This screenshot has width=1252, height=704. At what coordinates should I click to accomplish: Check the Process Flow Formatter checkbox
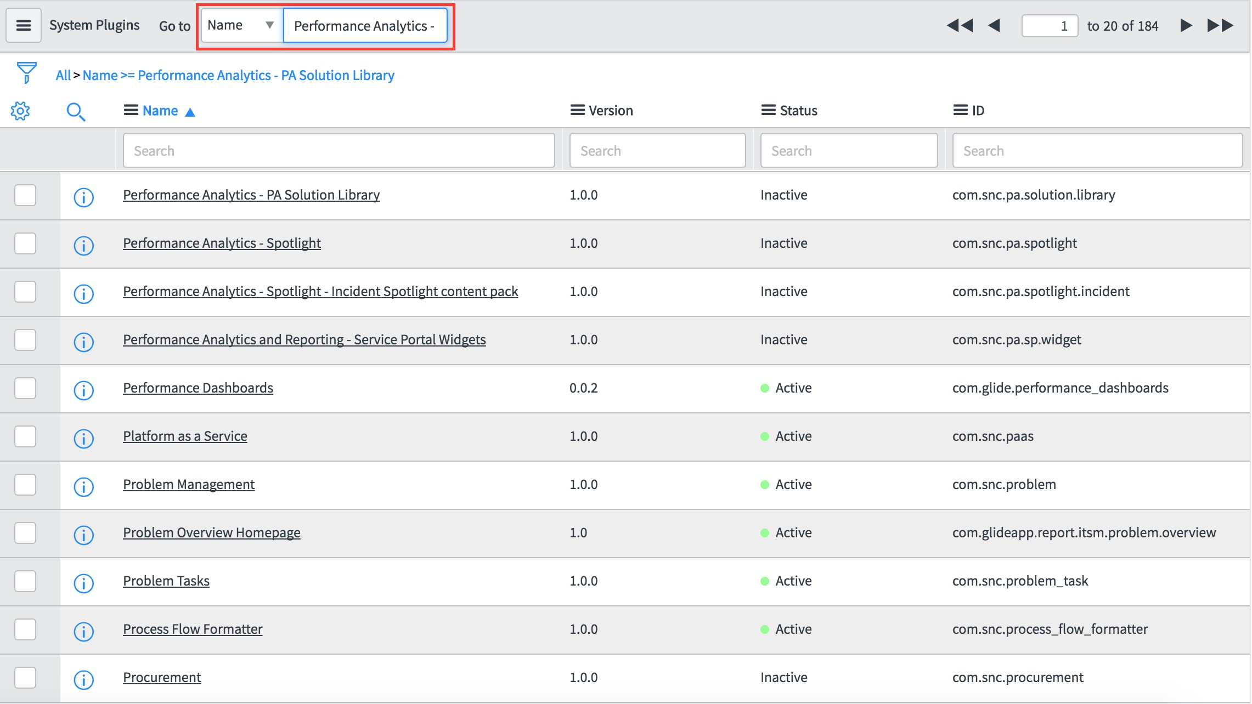25,629
